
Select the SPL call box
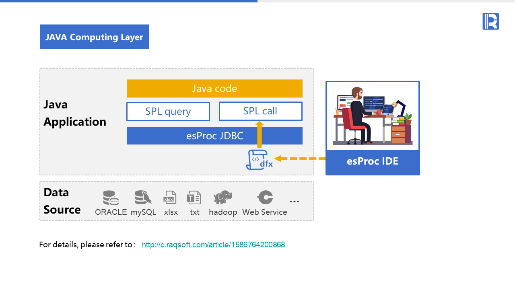(x=261, y=111)
